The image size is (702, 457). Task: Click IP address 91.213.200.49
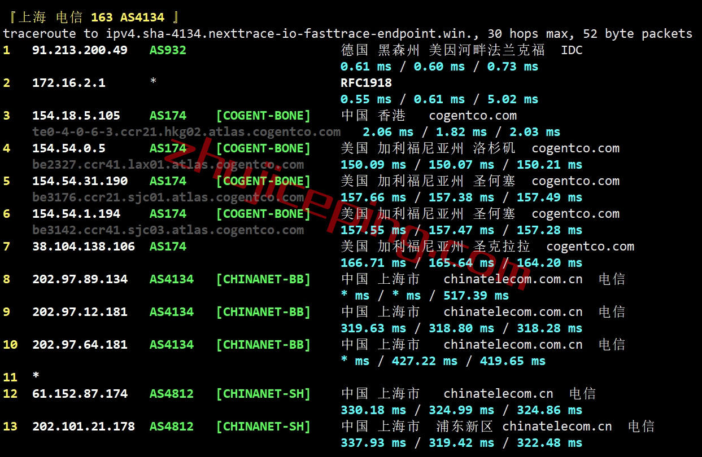pos(80,50)
